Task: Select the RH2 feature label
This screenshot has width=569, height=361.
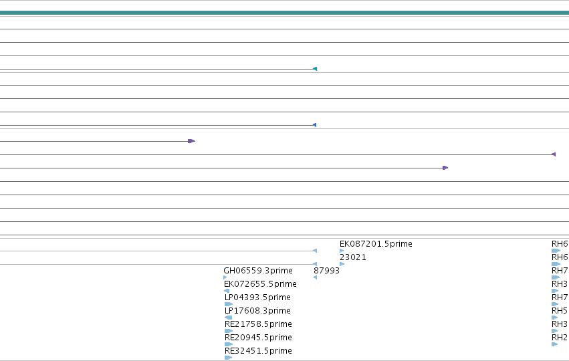Action: pyautogui.click(x=560, y=338)
